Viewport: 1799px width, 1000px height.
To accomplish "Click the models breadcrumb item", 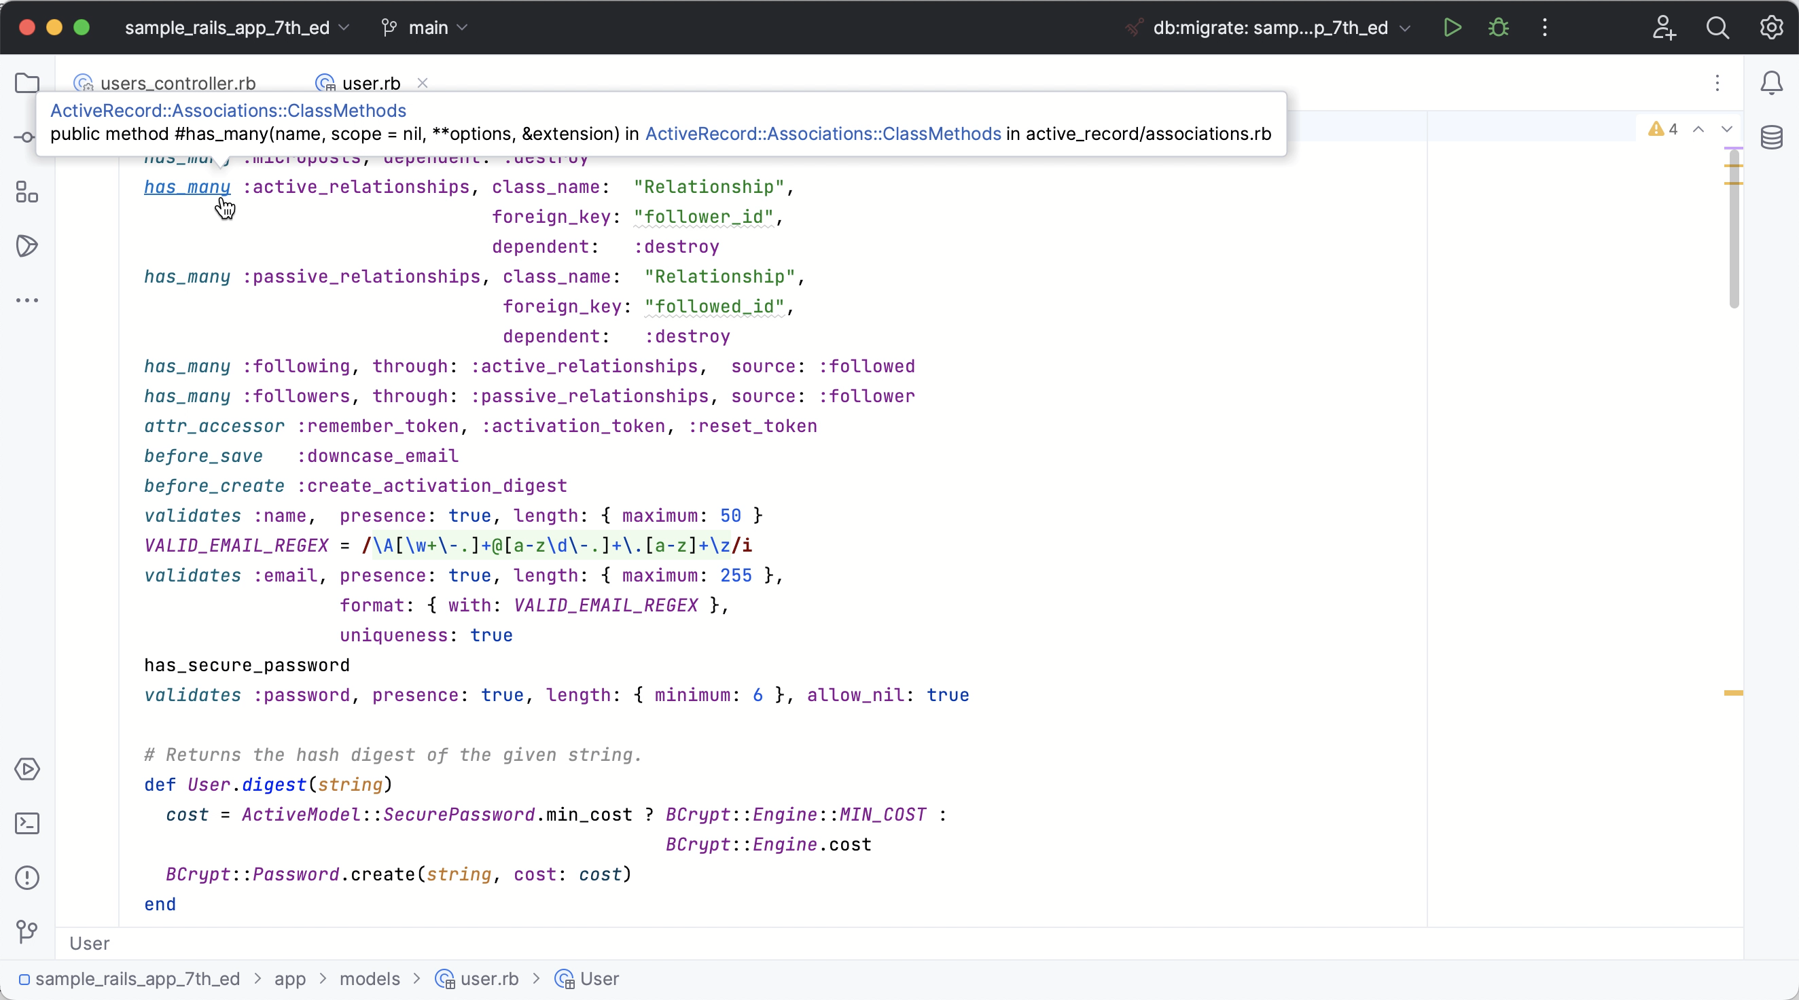I will point(370,979).
